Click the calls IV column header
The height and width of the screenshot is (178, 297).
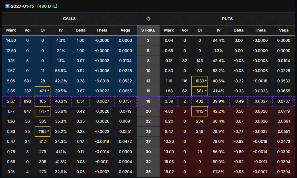point(59,30)
